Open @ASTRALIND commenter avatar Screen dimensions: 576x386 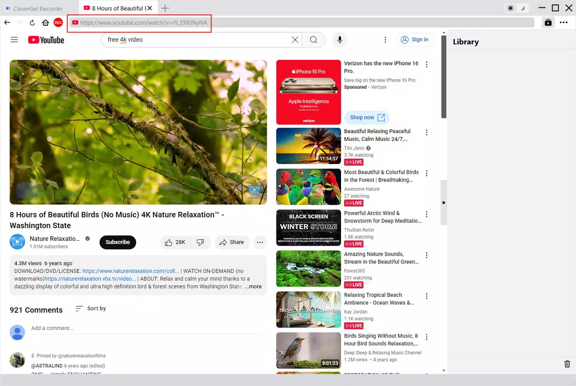point(17,360)
